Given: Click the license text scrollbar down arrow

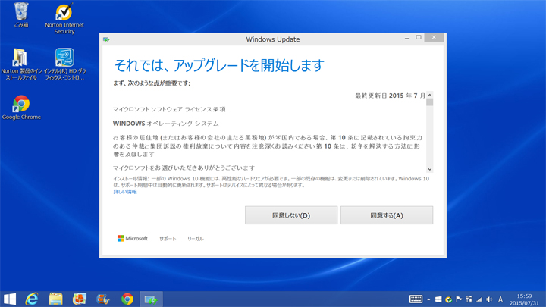Looking at the screenshot, I should [429, 169].
